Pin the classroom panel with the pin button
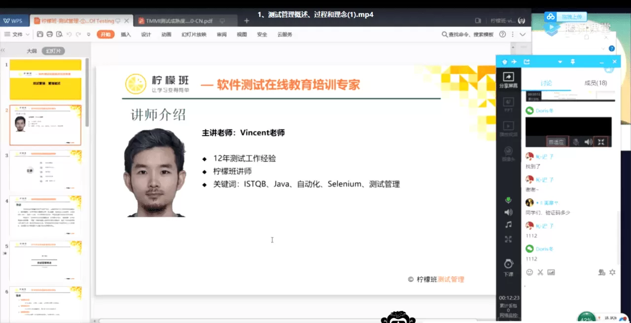The width and height of the screenshot is (631, 323). 573,61
